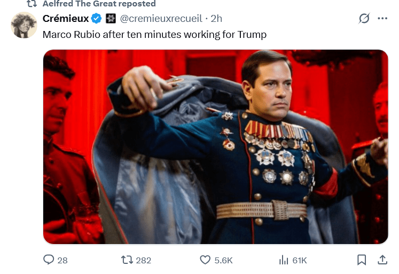
Task: Open the three-dot more options menu
Action: click(x=382, y=19)
